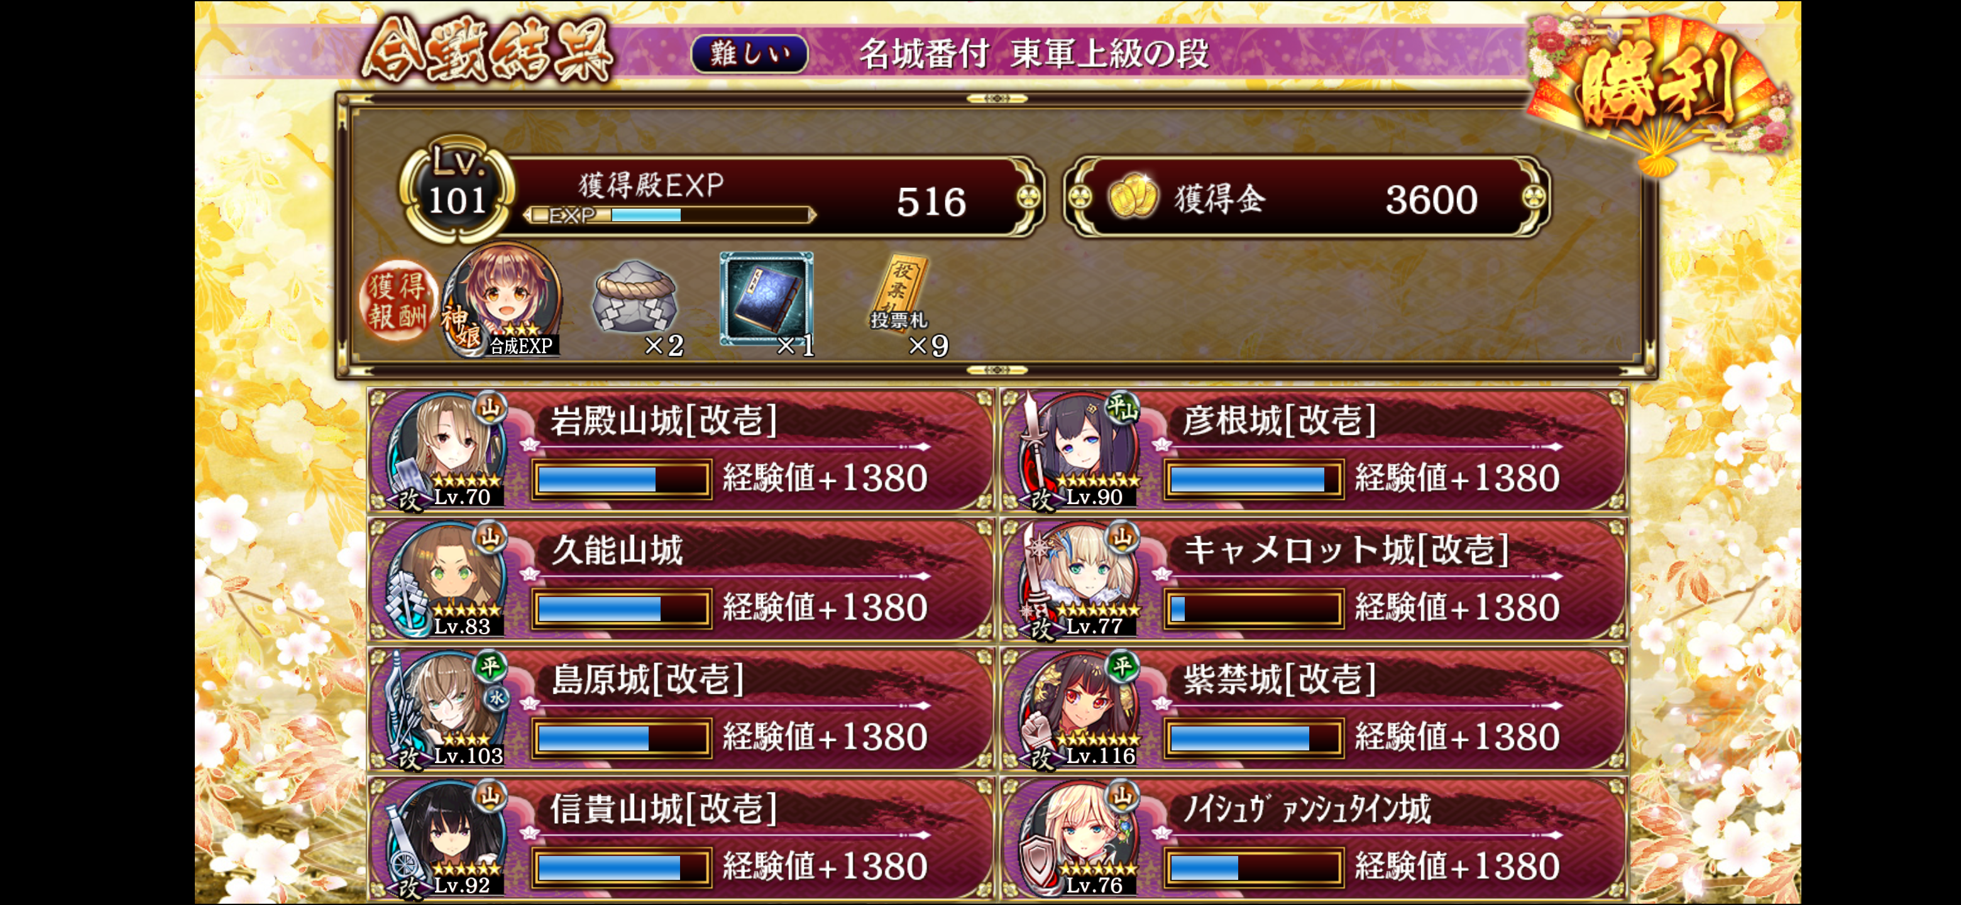Click the 獲得殿EXP progress bar
The image size is (1961, 905).
pyautogui.click(x=670, y=216)
